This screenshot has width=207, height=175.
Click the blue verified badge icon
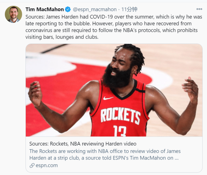(68, 9)
